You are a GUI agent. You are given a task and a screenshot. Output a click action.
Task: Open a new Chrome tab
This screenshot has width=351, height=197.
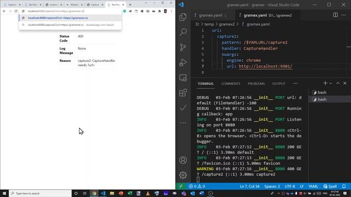130,4
